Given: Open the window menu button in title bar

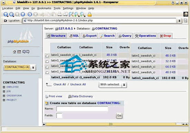Looking at the screenshot, I should point(3,3).
